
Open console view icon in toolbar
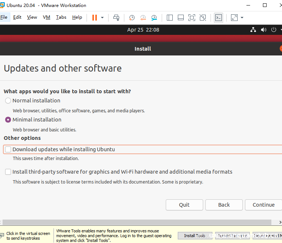point(219,18)
